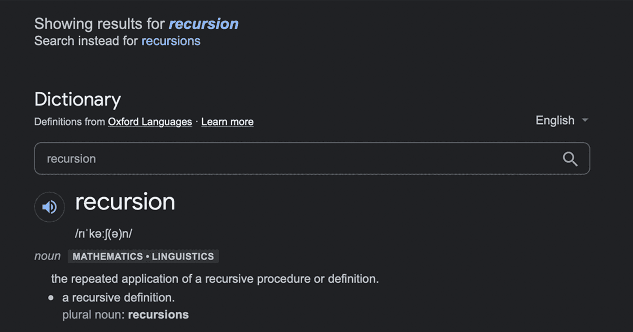This screenshot has width=633, height=332.
Task: Click the phonetic transcription /rɪˈkəːʃ(ə)n/
Action: click(104, 234)
